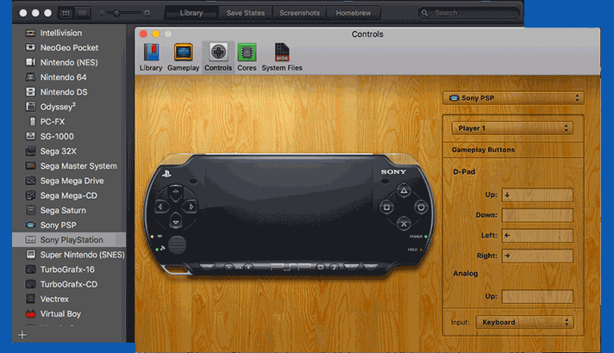The image size is (614, 353).
Task: Click the D-pad right arrow on PSP
Action: [191, 207]
